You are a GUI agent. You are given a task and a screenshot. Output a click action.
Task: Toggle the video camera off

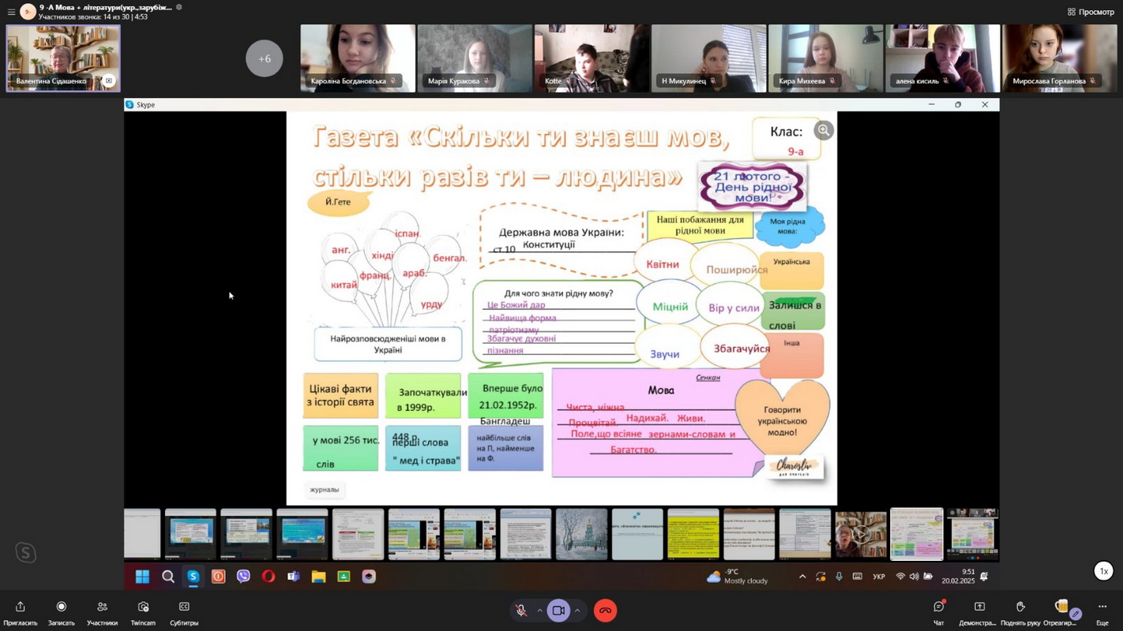click(558, 610)
